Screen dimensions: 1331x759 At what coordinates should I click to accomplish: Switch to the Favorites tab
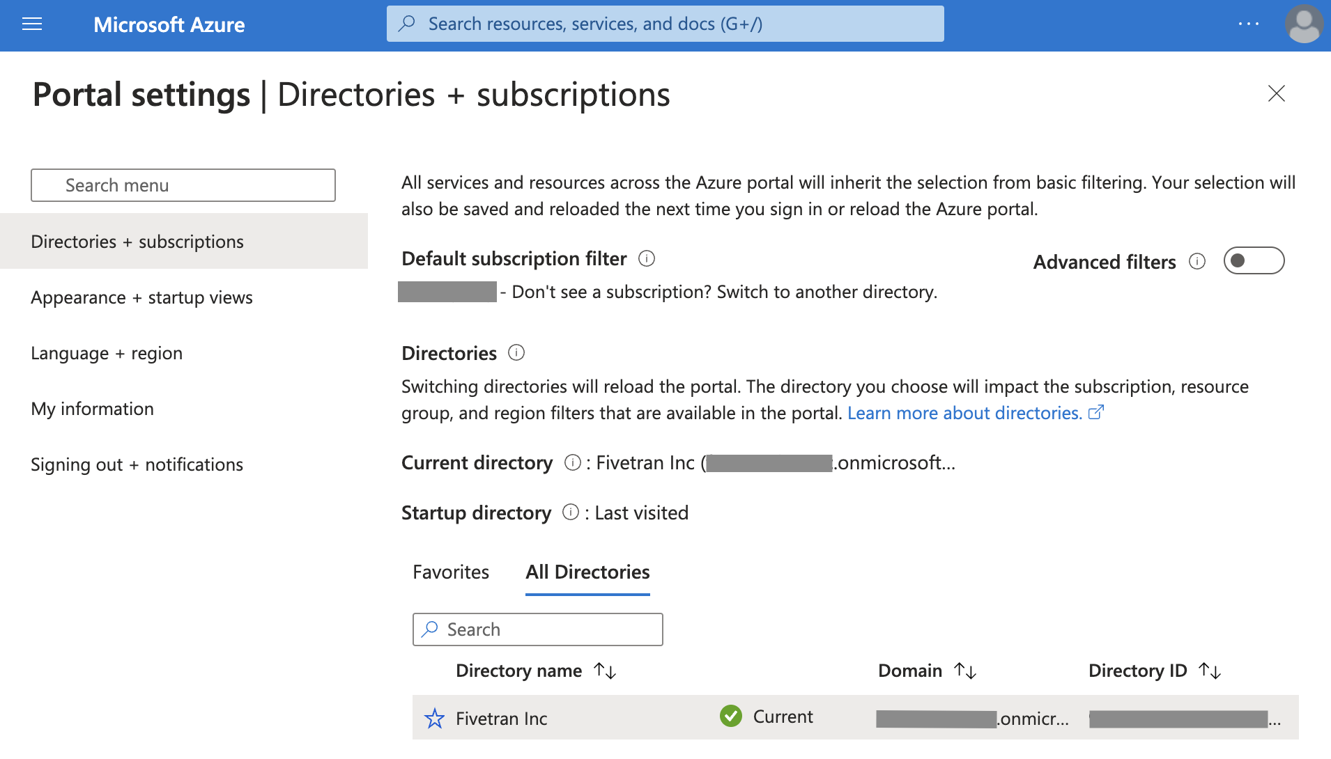451,572
